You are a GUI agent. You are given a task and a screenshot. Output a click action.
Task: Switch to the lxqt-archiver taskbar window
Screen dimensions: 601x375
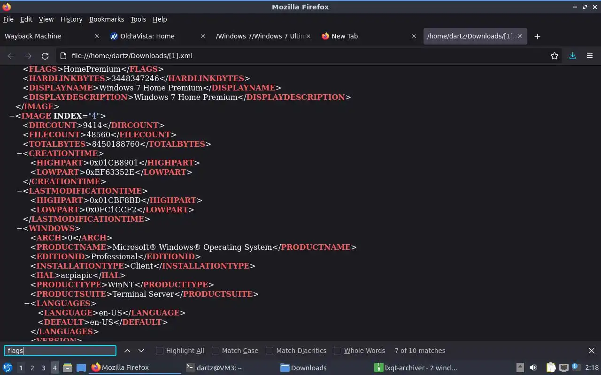[x=416, y=367]
